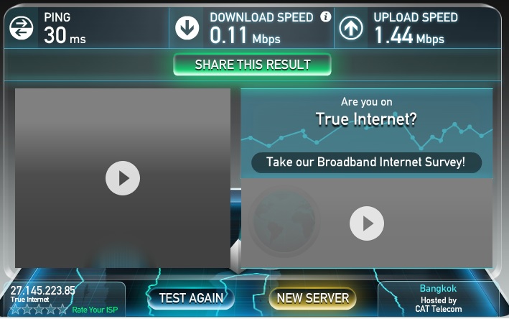Rate ISP with the second star
The width and height of the screenshot is (509, 319).
tap(27, 309)
